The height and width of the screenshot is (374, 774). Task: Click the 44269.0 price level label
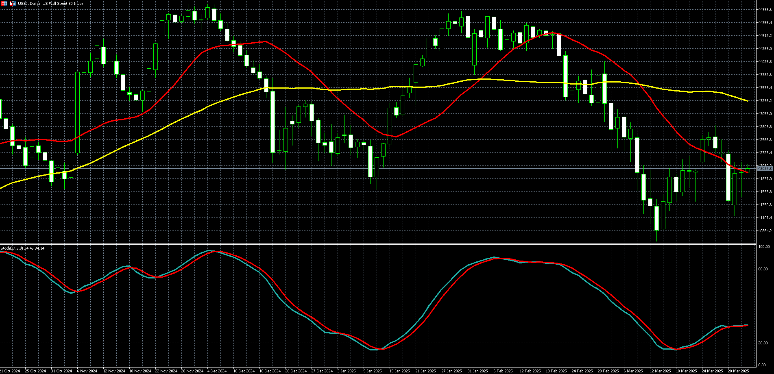tap(765, 49)
